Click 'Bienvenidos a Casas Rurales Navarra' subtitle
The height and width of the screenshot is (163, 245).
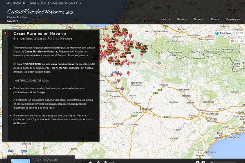pos(42,39)
